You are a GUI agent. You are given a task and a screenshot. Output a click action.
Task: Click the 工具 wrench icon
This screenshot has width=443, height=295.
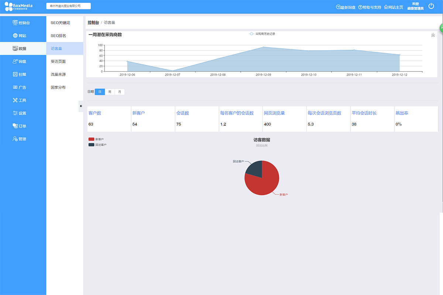[15, 100]
